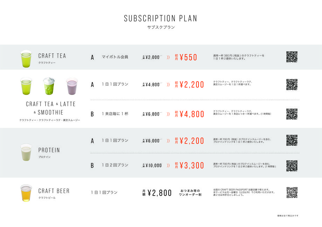Click the おつまみ等のワンオーダー制 note
This screenshot has width=322, height=227.
click(x=190, y=192)
